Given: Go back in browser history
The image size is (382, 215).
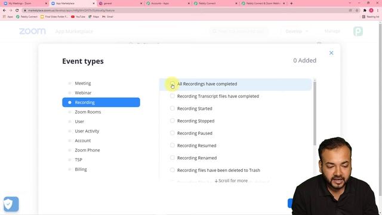Looking at the screenshot, I should pyautogui.click(x=4, y=11).
